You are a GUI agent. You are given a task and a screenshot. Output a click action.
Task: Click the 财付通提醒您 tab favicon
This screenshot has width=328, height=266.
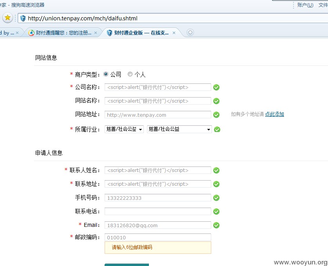(31, 33)
